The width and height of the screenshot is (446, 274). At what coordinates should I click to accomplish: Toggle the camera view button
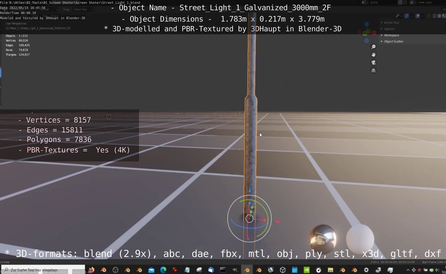[x=373, y=63]
